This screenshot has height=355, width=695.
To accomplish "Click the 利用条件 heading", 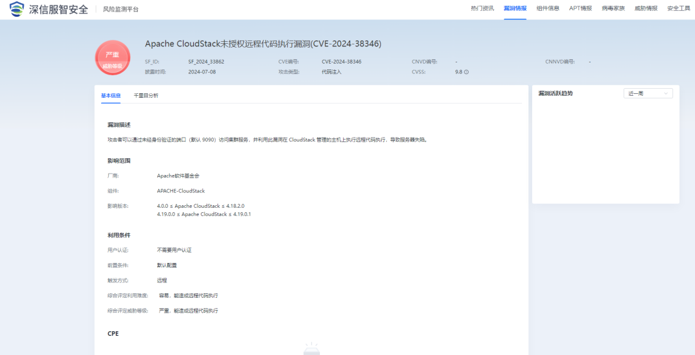I will coord(119,235).
